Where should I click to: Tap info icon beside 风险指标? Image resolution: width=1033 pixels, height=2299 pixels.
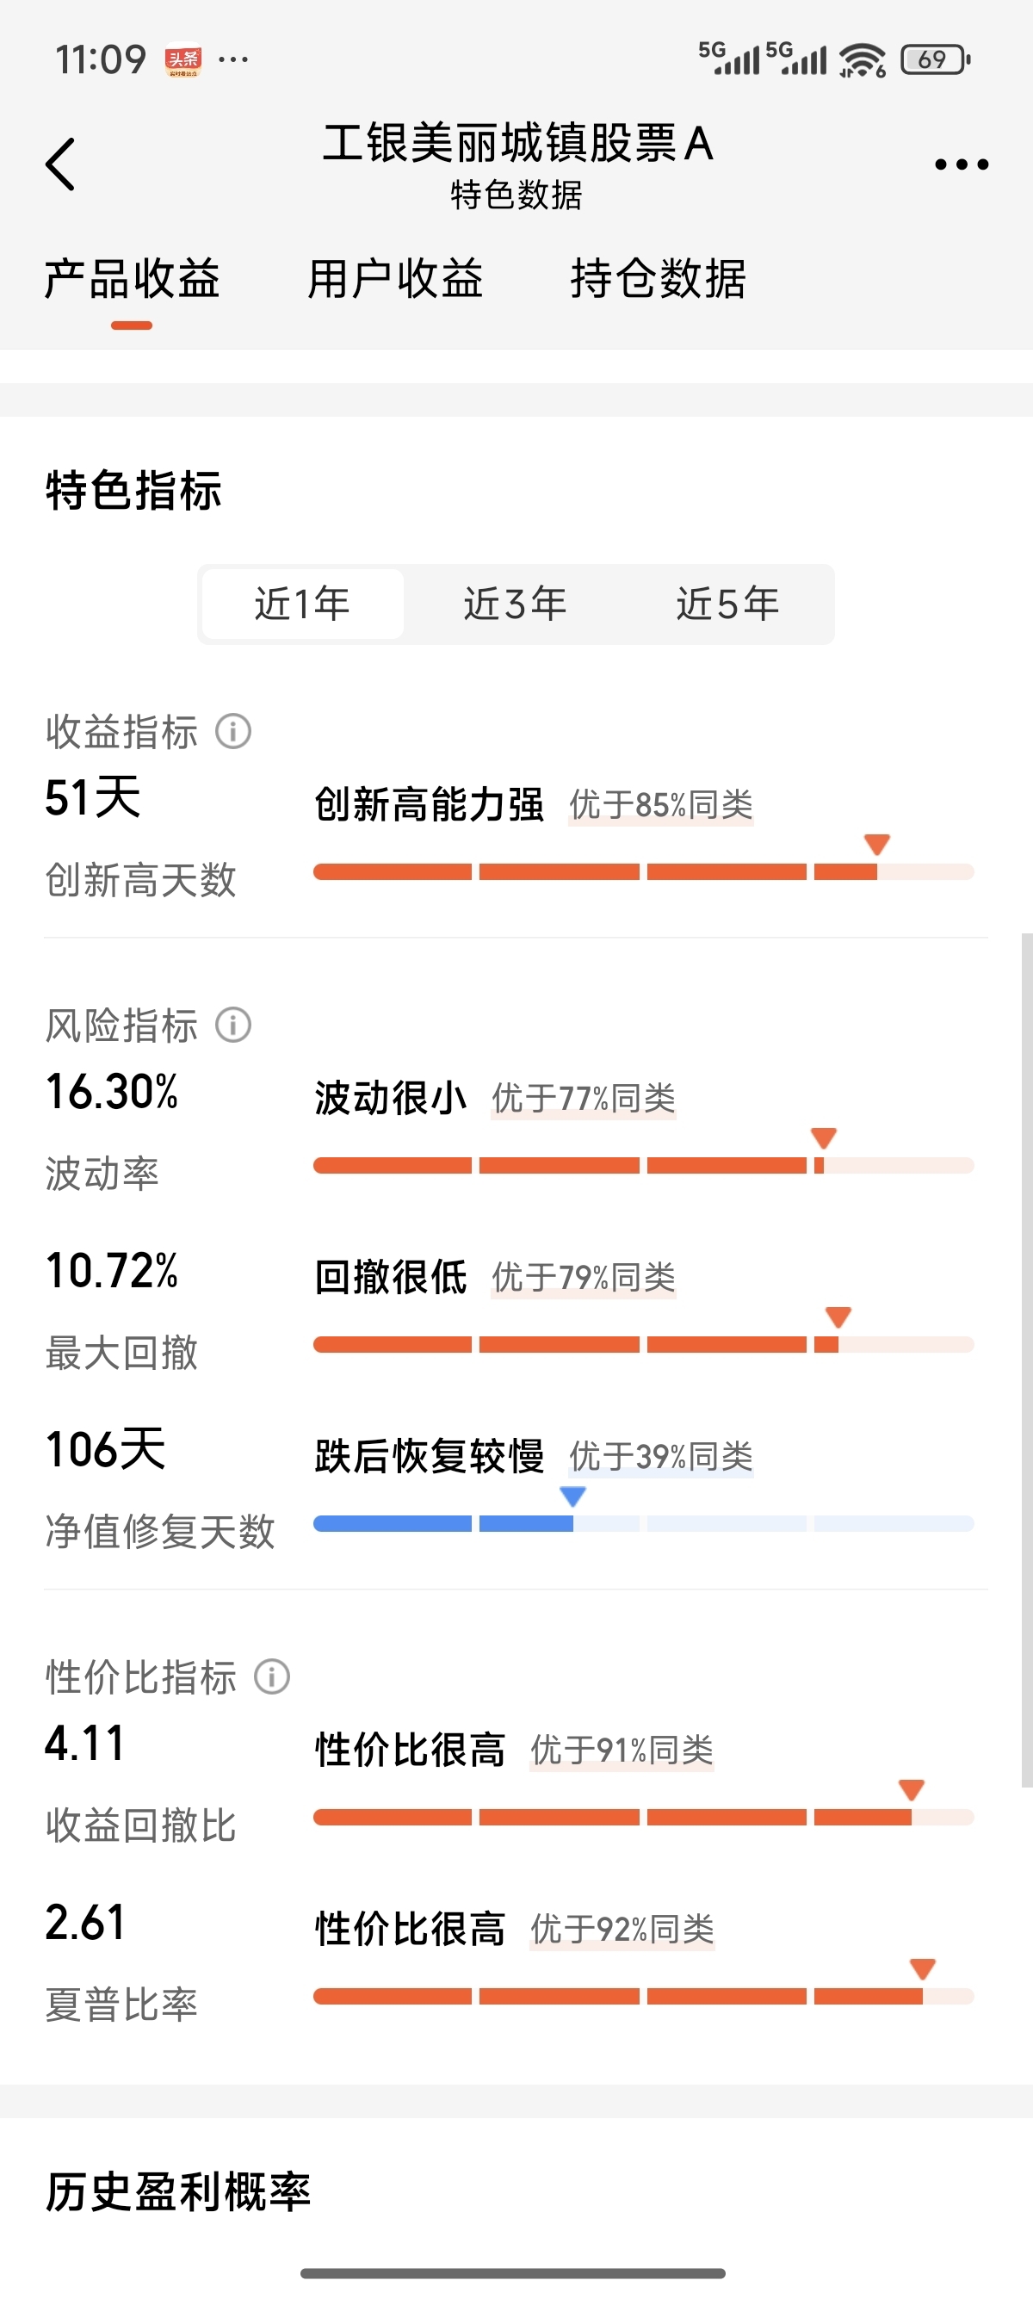click(x=234, y=1025)
